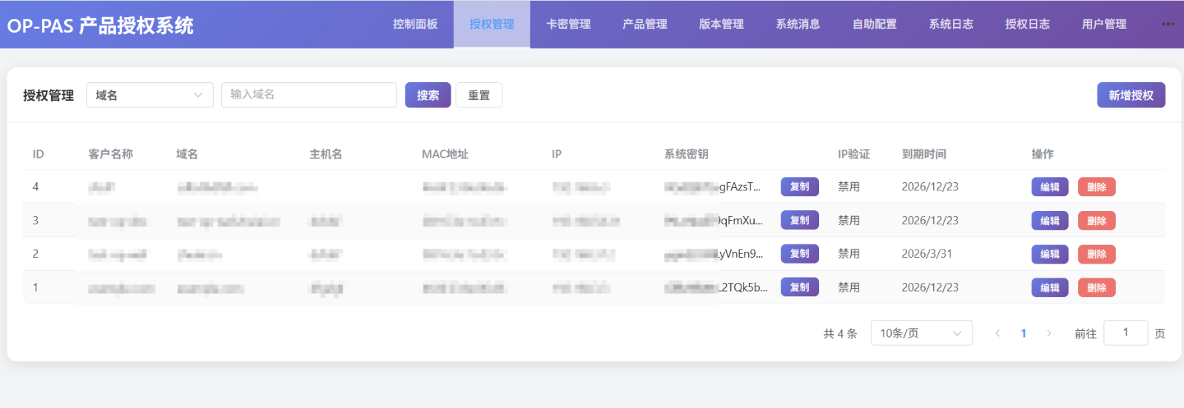Delete the authorization with ID 2
Image resolution: width=1184 pixels, height=408 pixels.
pos(1097,254)
